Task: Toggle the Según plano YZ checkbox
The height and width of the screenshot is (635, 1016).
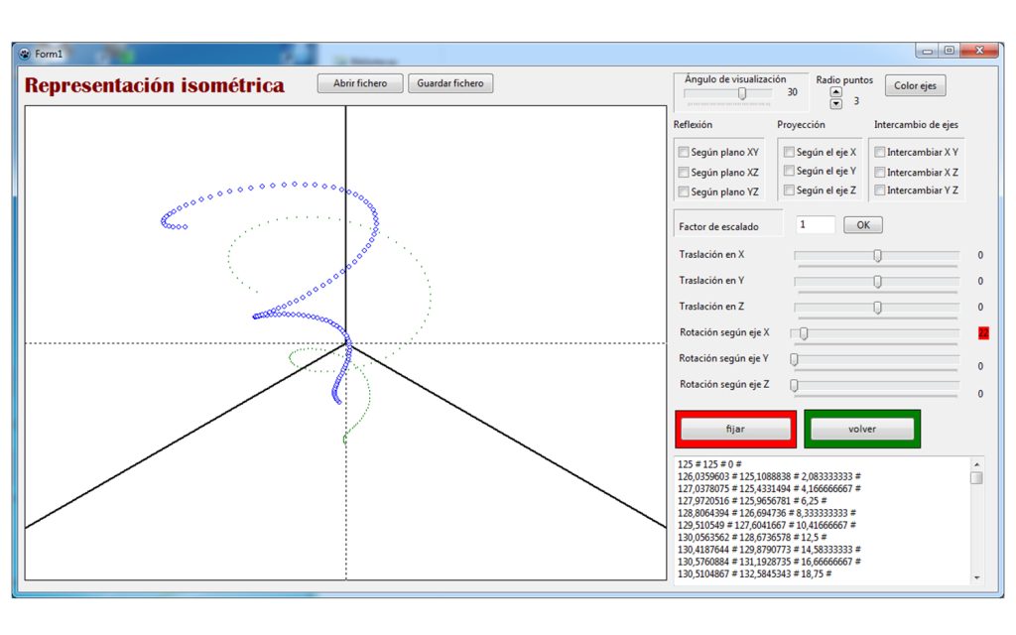Action: point(684,191)
